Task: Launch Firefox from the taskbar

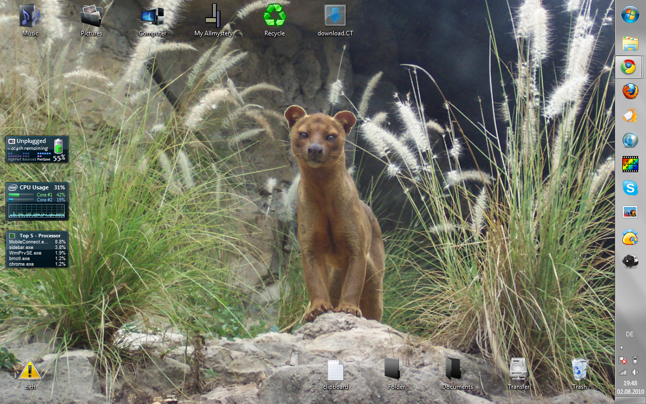Action: (630, 91)
